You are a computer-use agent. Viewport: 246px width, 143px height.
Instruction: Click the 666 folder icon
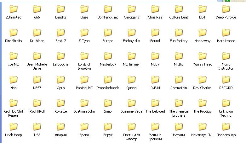pos(37,9)
